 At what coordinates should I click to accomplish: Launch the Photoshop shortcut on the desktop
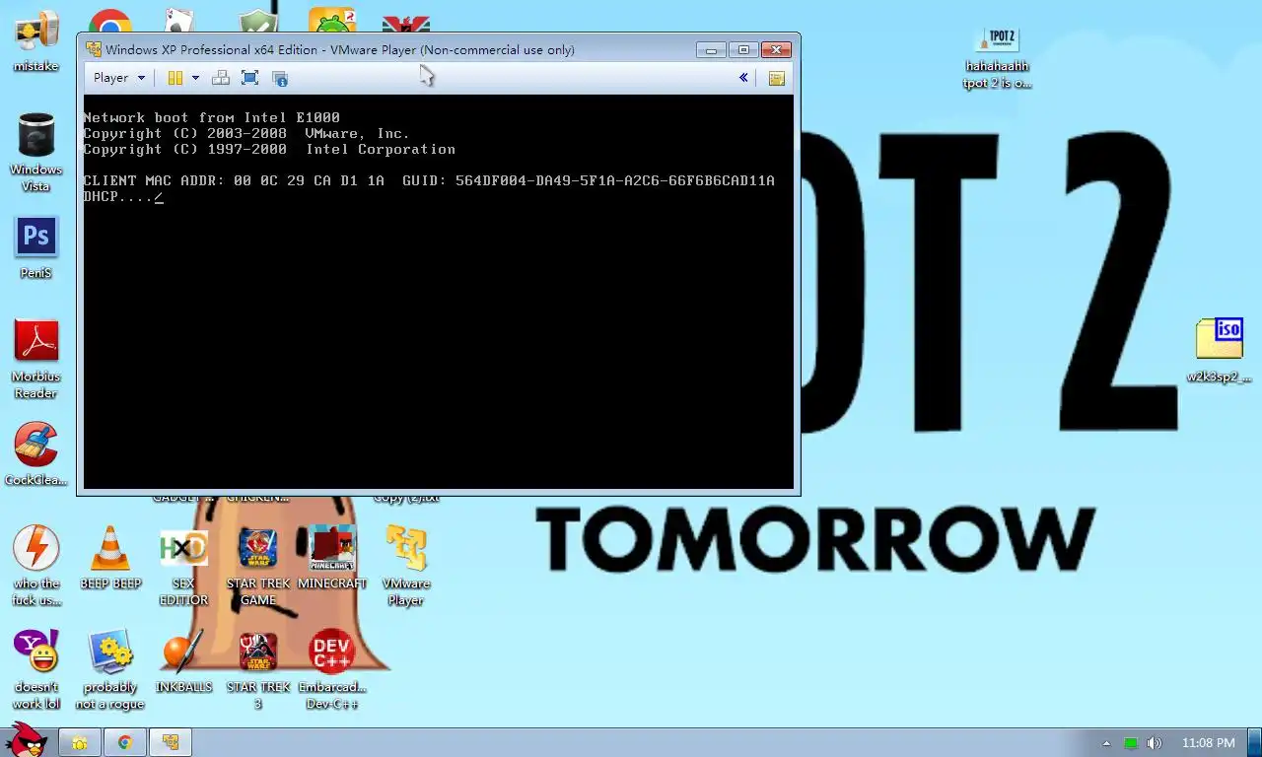[36, 247]
